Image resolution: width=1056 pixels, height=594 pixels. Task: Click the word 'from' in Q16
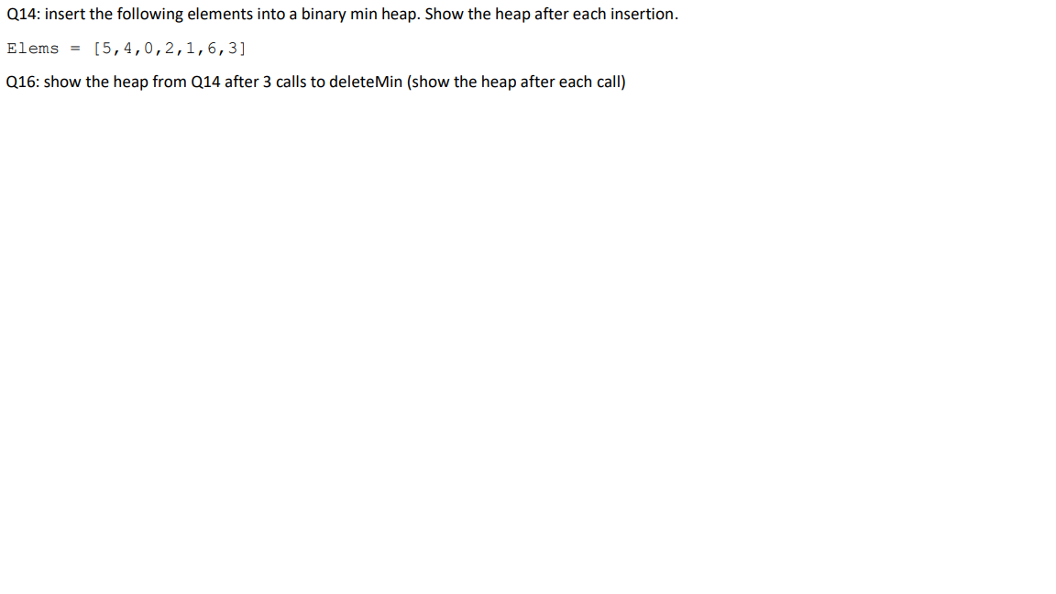pos(170,82)
